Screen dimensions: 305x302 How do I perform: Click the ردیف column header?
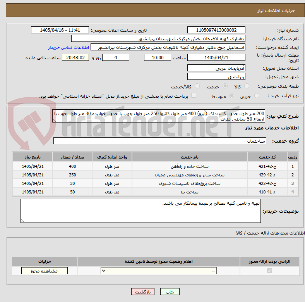[x=292, y=157]
